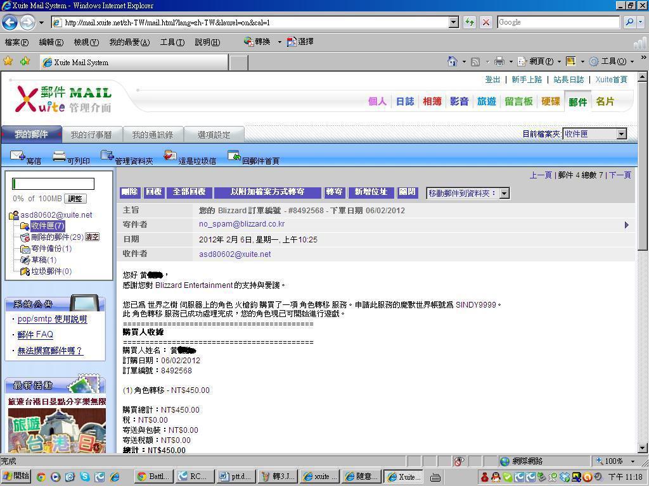Click the 全部回覆 reply all button
The width and height of the screenshot is (649, 486).
pos(189,192)
